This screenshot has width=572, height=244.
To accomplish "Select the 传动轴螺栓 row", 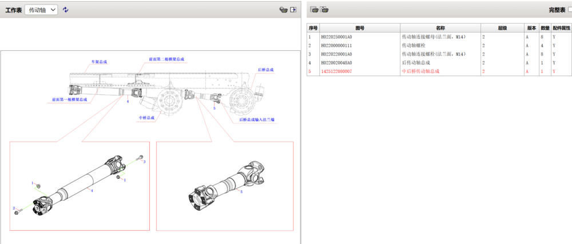I will [416, 45].
